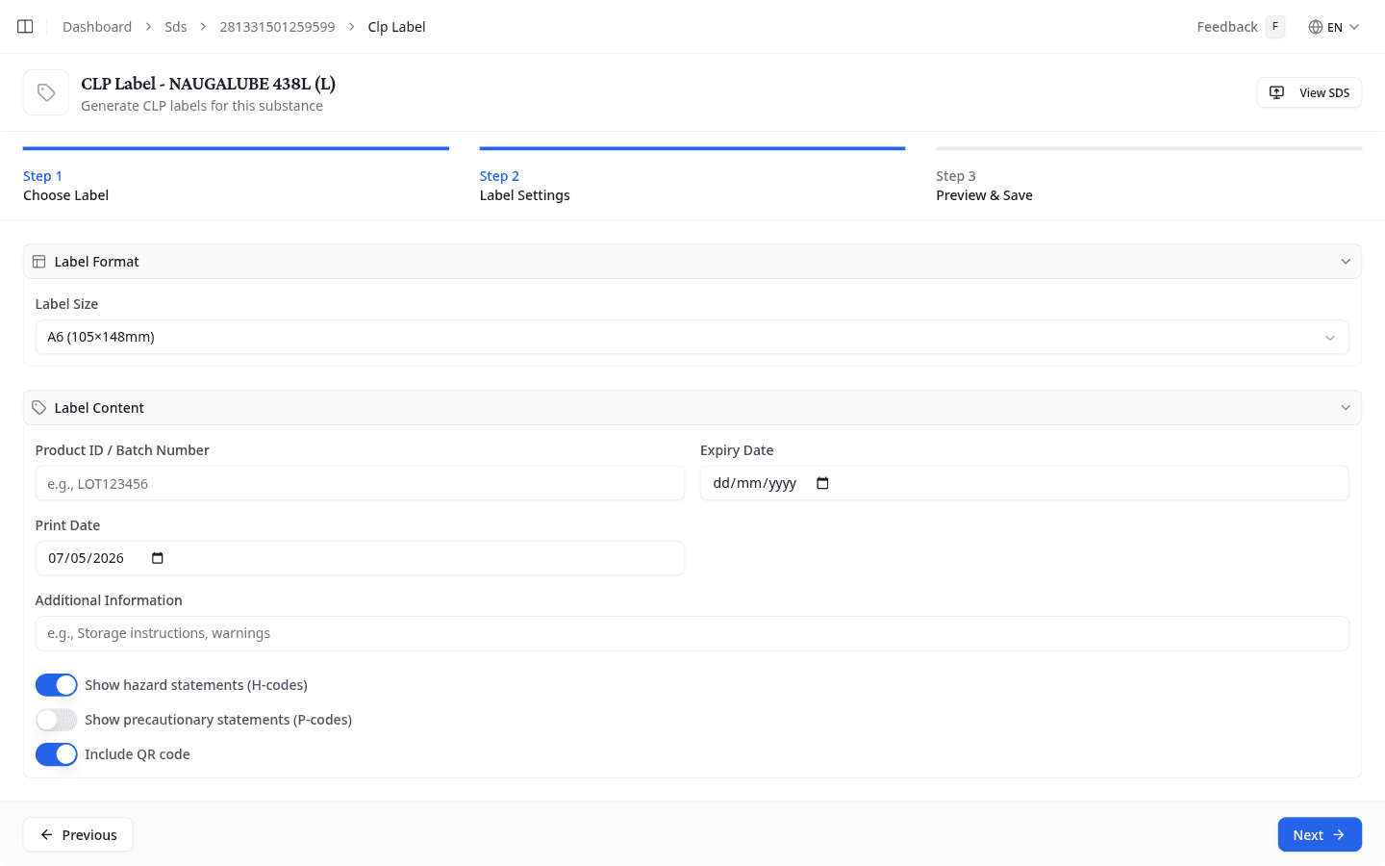Select Step 2 Label Settings
Image resolution: width=1385 pixels, height=866 pixels.
[692, 176]
